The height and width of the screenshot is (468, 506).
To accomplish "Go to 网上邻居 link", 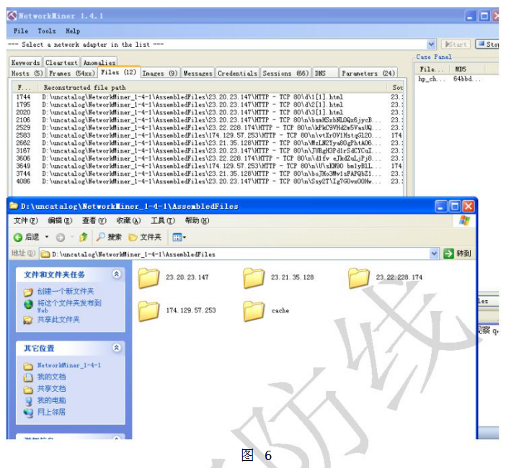I will point(51,412).
